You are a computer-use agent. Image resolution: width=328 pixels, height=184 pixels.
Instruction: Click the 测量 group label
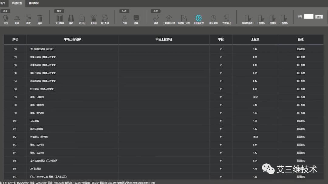click(x=5, y=11)
